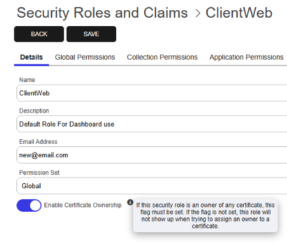The height and width of the screenshot is (243, 287).
Task: Click the Description field label
Action: [34, 111]
